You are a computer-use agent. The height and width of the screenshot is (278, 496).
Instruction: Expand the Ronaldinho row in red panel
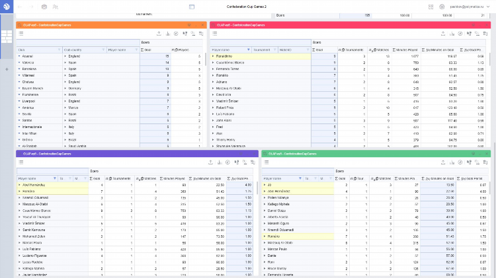pos(213,56)
